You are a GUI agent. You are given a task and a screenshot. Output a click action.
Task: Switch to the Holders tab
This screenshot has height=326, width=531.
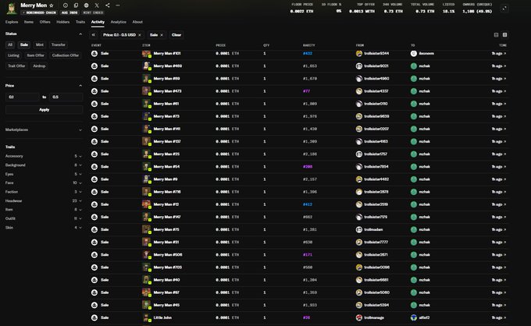click(x=62, y=22)
